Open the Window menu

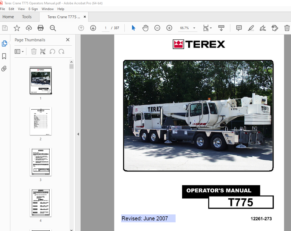pos(48,9)
